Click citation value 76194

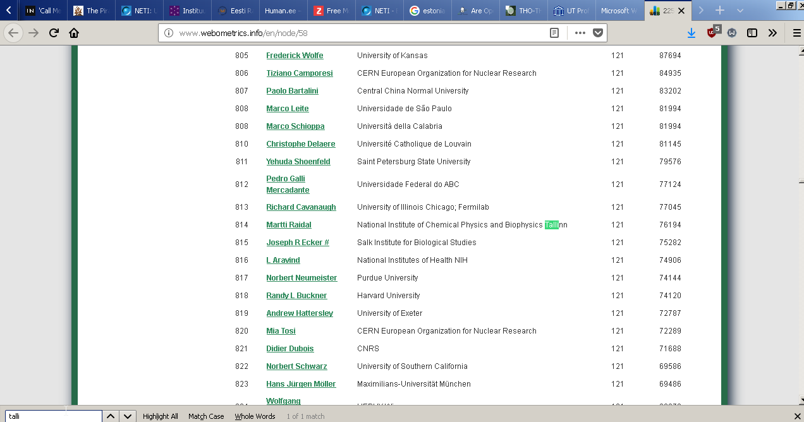click(670, 225)
